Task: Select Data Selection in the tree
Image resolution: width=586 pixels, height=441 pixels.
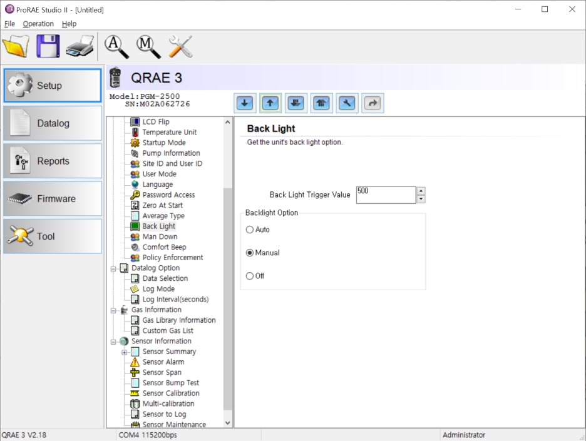Action: 165,278
